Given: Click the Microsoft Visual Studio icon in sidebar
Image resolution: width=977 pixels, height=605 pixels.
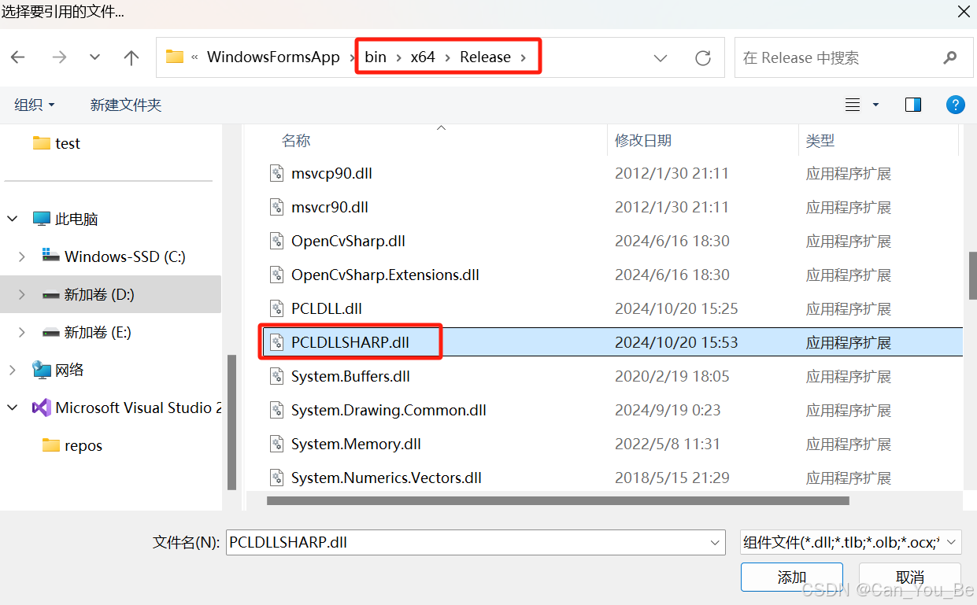Looking at the screenshot, I should pyautogui.click(x=41, y=408).
